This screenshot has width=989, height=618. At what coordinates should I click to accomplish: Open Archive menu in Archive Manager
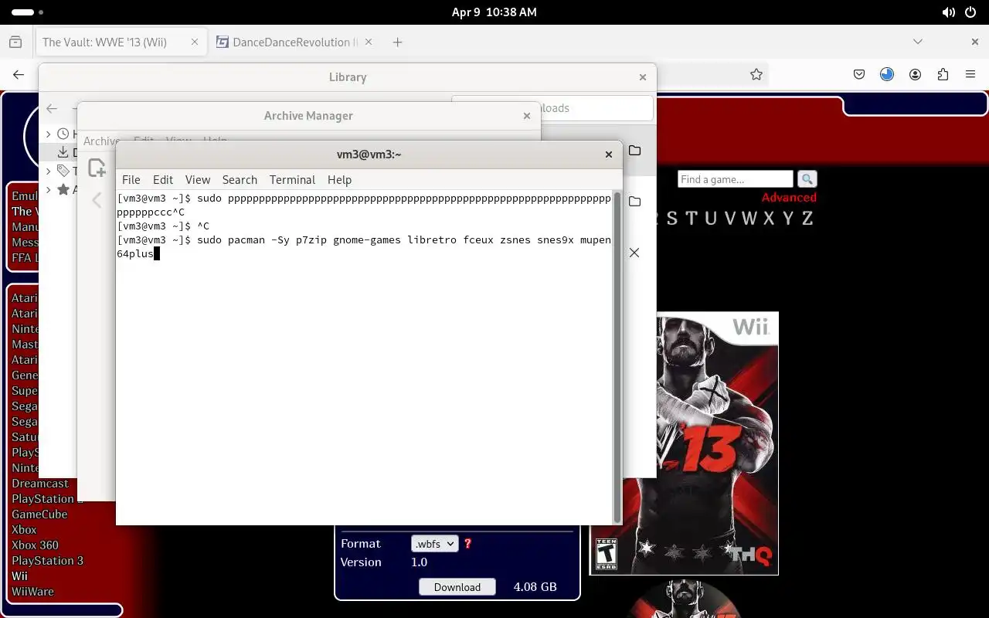click(100, 141)
